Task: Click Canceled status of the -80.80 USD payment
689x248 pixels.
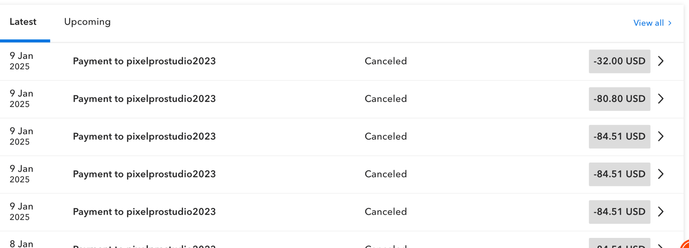Action: click(x=386, y=99)
